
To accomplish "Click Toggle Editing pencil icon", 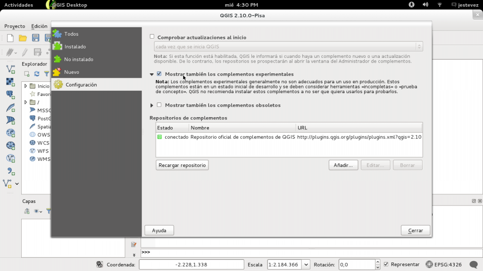I will pos(25,52).
